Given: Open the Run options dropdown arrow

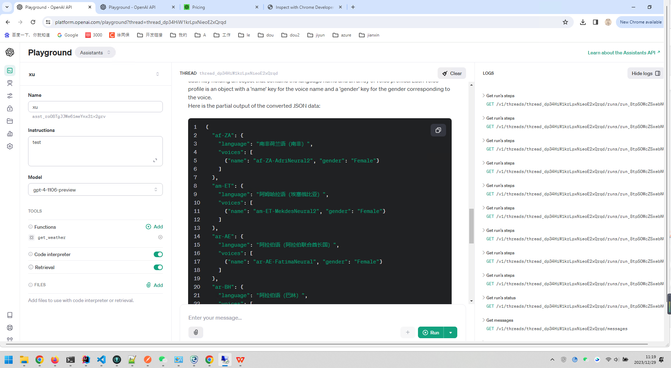Looking at the screenshot, I should coord(451,333).
